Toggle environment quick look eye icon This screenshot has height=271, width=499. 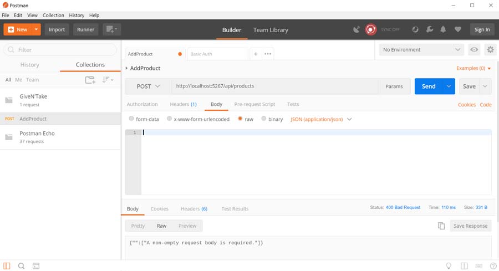(474, 50)
